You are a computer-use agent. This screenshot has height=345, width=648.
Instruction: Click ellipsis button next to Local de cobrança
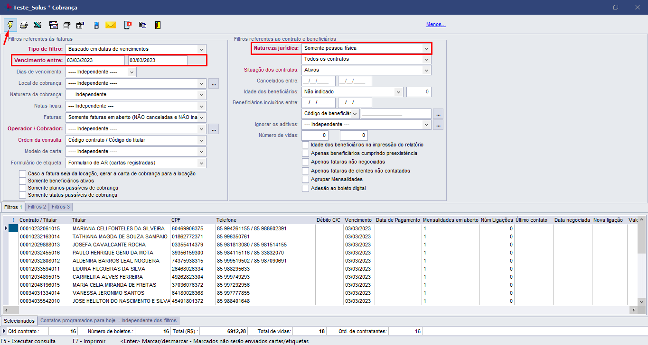[214, 83]
